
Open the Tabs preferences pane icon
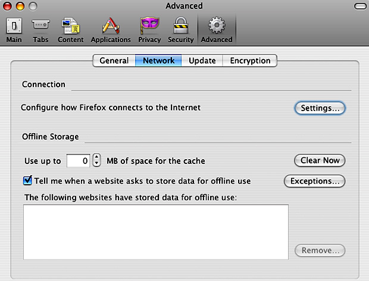(40, 24)
